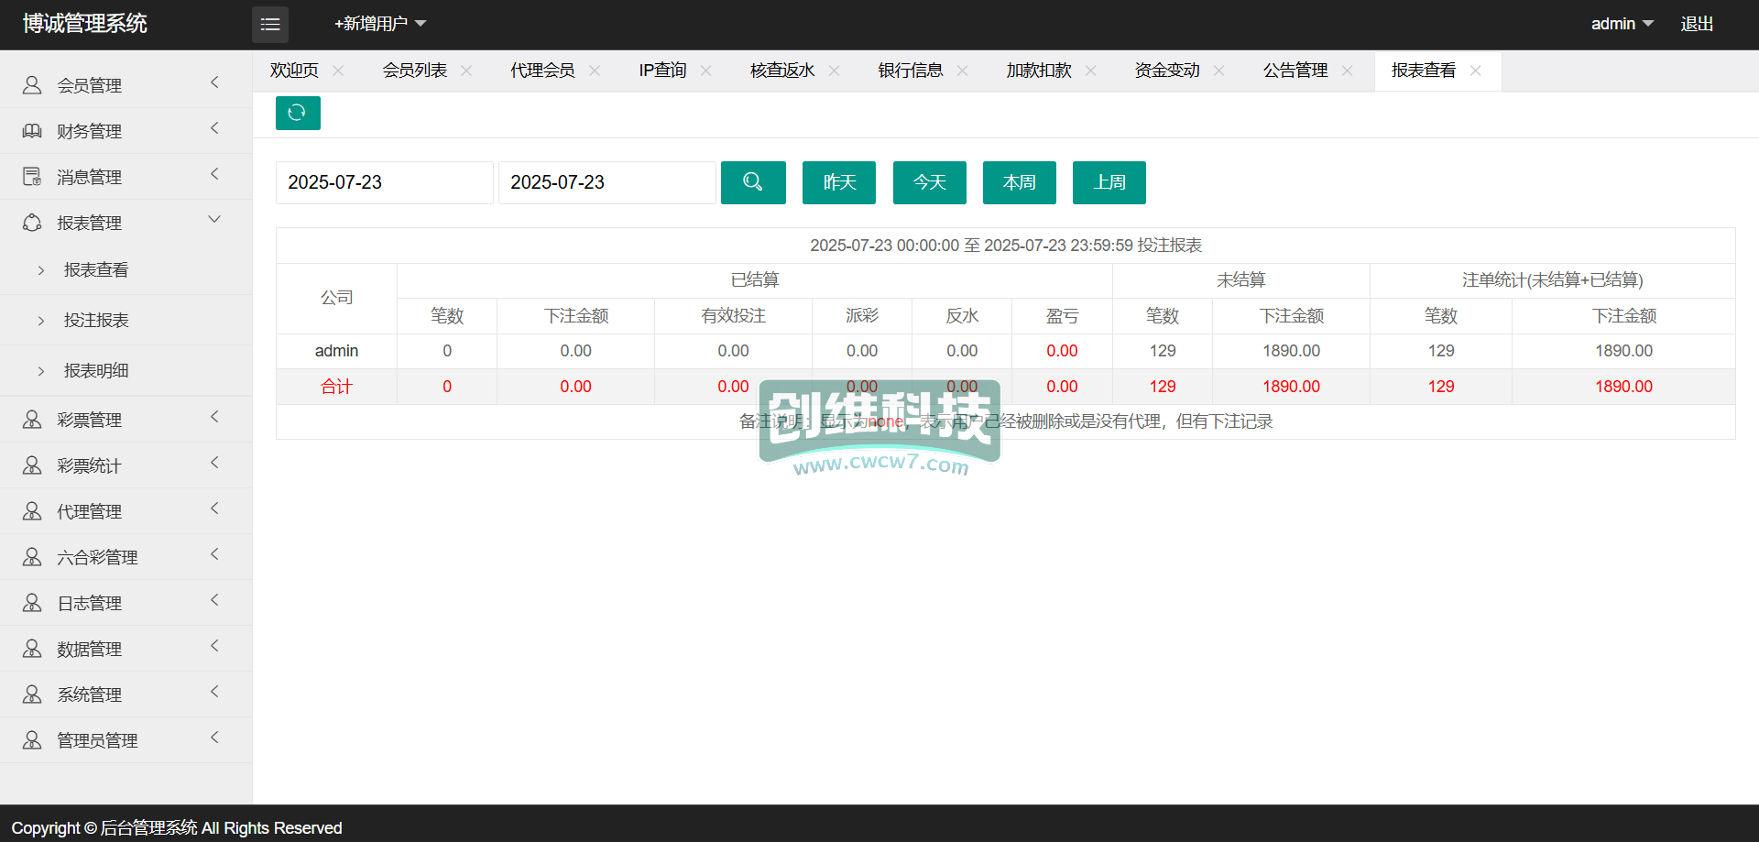Screen dimensions: 1759x842
Task: Click the 系统管理 sidebar icon
Action: (32, 694)
